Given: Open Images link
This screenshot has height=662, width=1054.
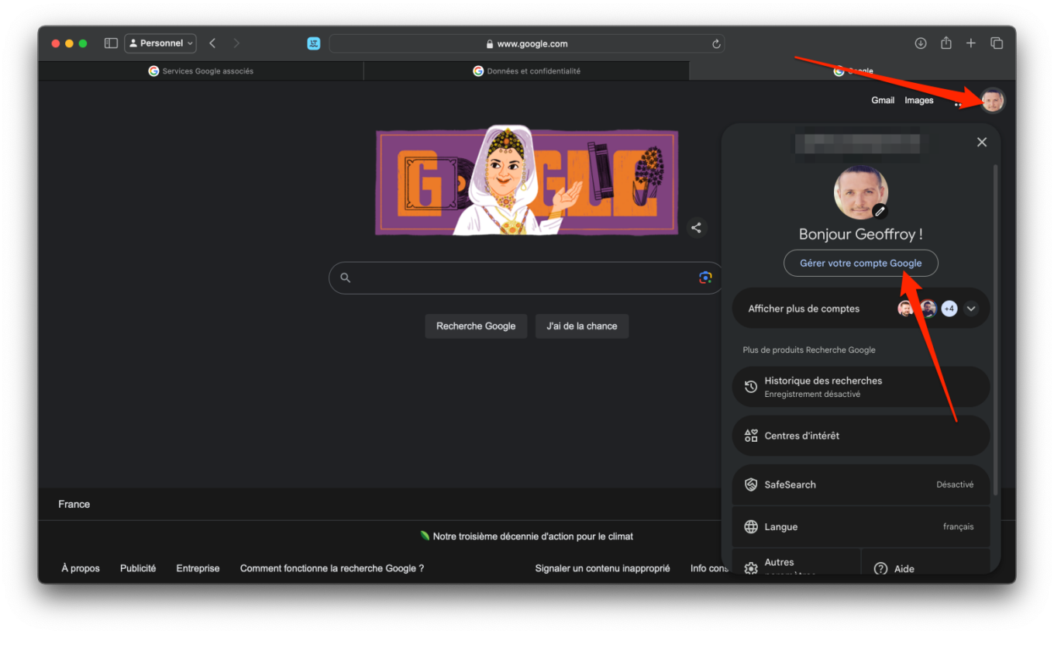Looking at the screenshot, I should click(919, 100).
